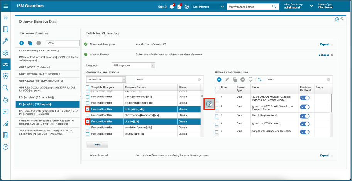Check the chromosome [kromosom] [da] template

[x=88, y=115]
